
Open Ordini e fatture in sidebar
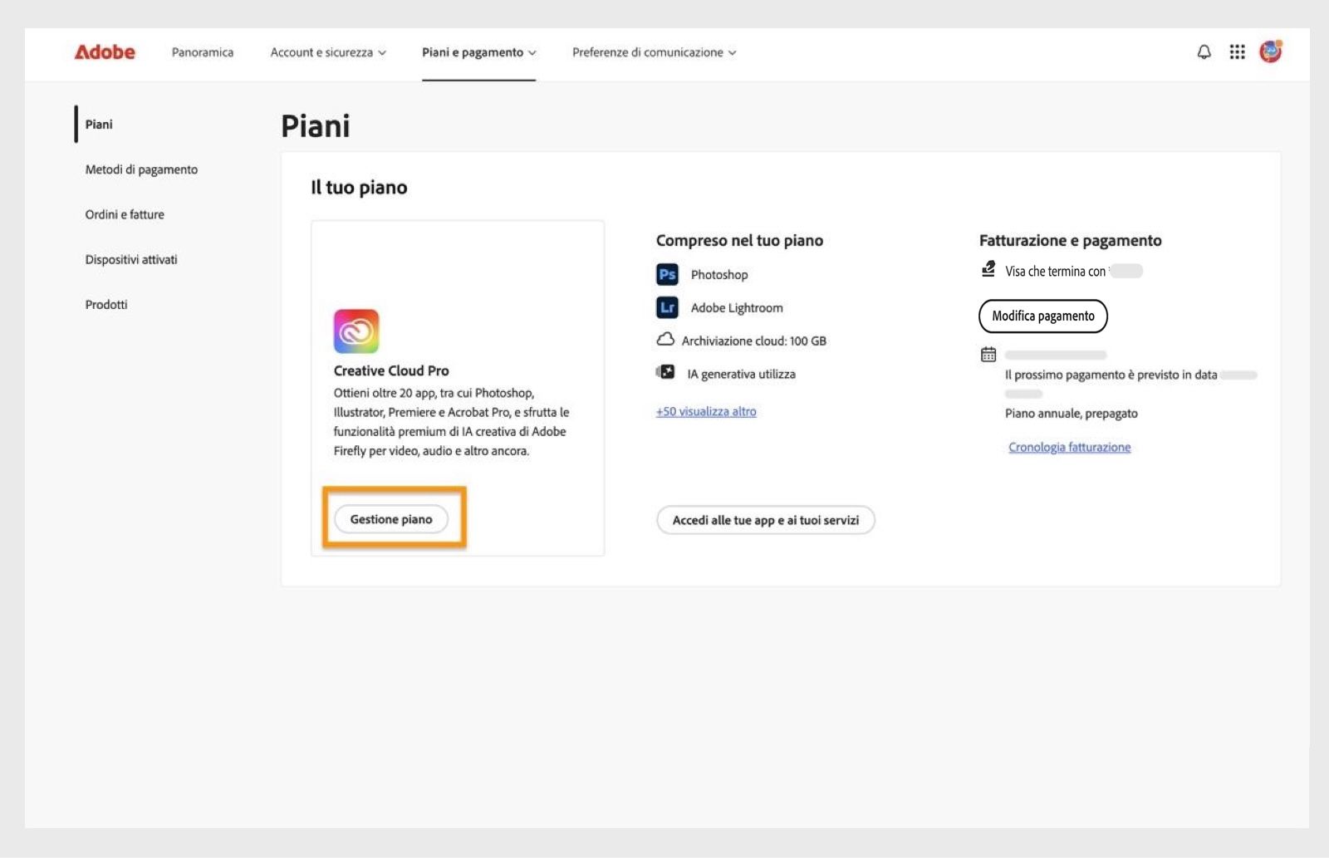(125, 214)
